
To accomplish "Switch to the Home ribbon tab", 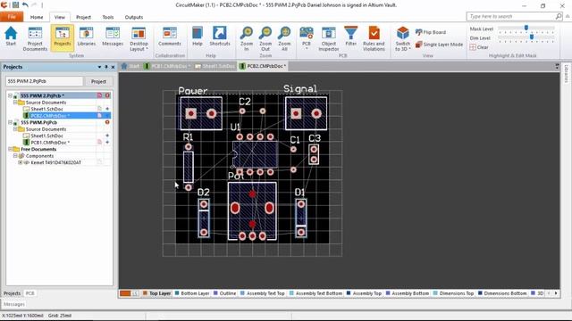I will point(37,17).
